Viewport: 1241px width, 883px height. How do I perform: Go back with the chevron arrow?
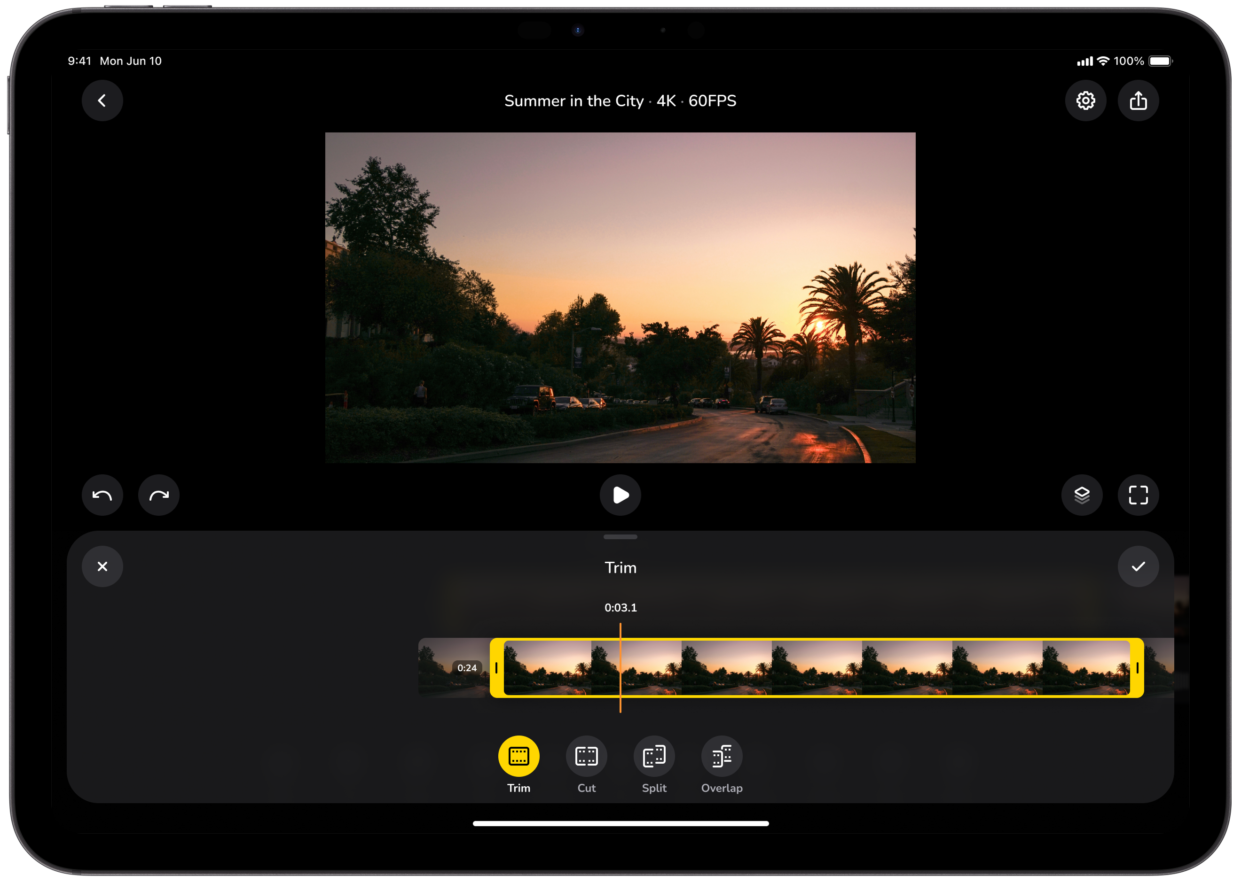coord(102,101)
